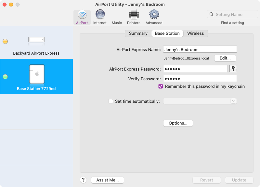This screenshot has height=187, width=260.
Task: Close the AirPort Utility window
Action: pos(5,5)
